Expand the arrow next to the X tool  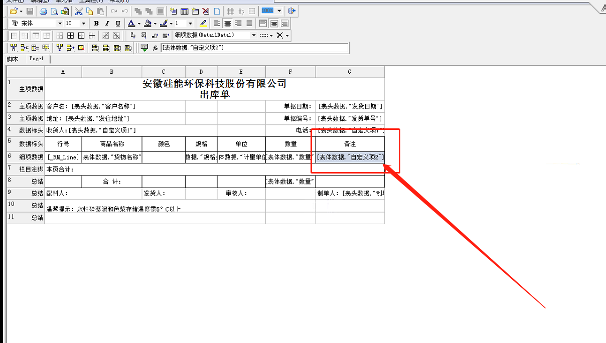(x=287, y=36)
